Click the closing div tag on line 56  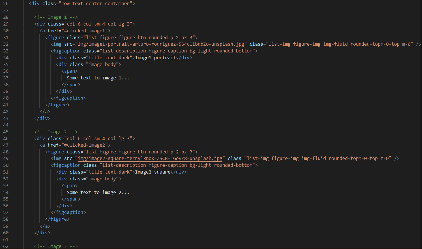click(x=64, y=206)
